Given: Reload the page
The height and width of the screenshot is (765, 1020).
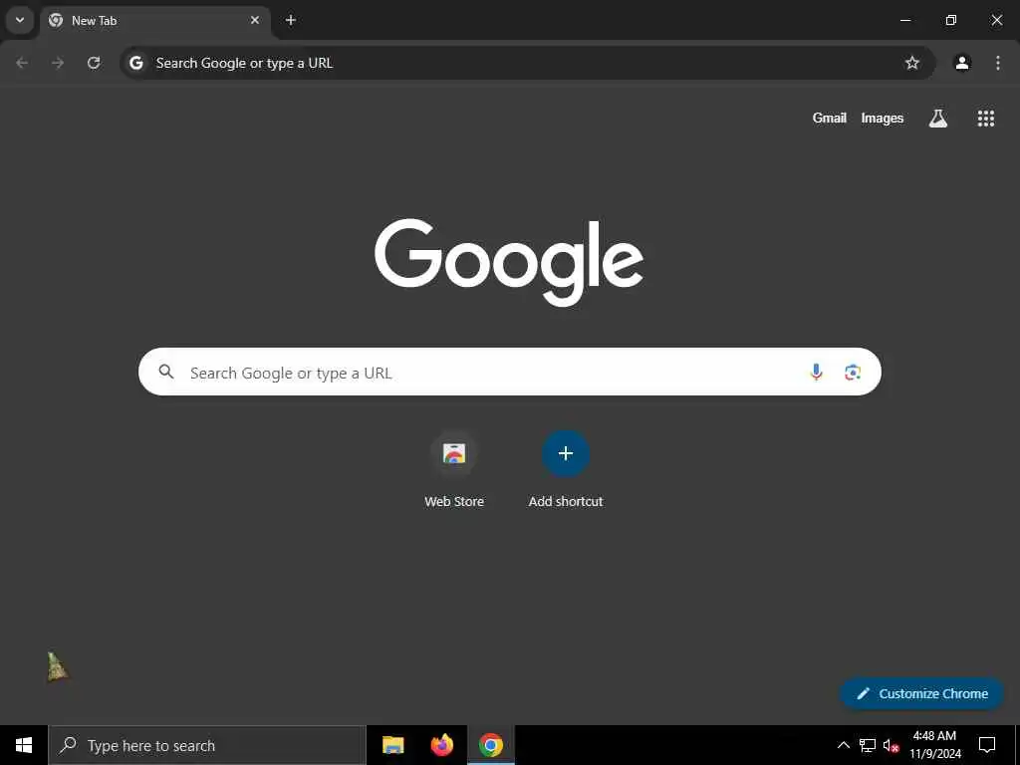Looking at the screenshot, I should [94, 63].
